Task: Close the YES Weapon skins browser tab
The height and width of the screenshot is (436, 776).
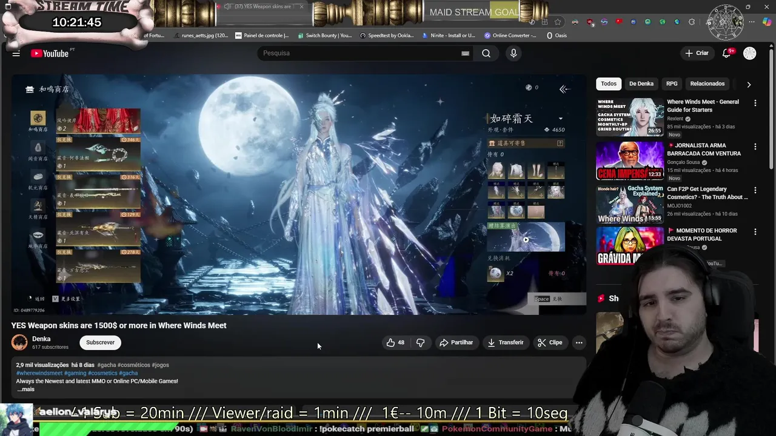Action: [301, 7]
